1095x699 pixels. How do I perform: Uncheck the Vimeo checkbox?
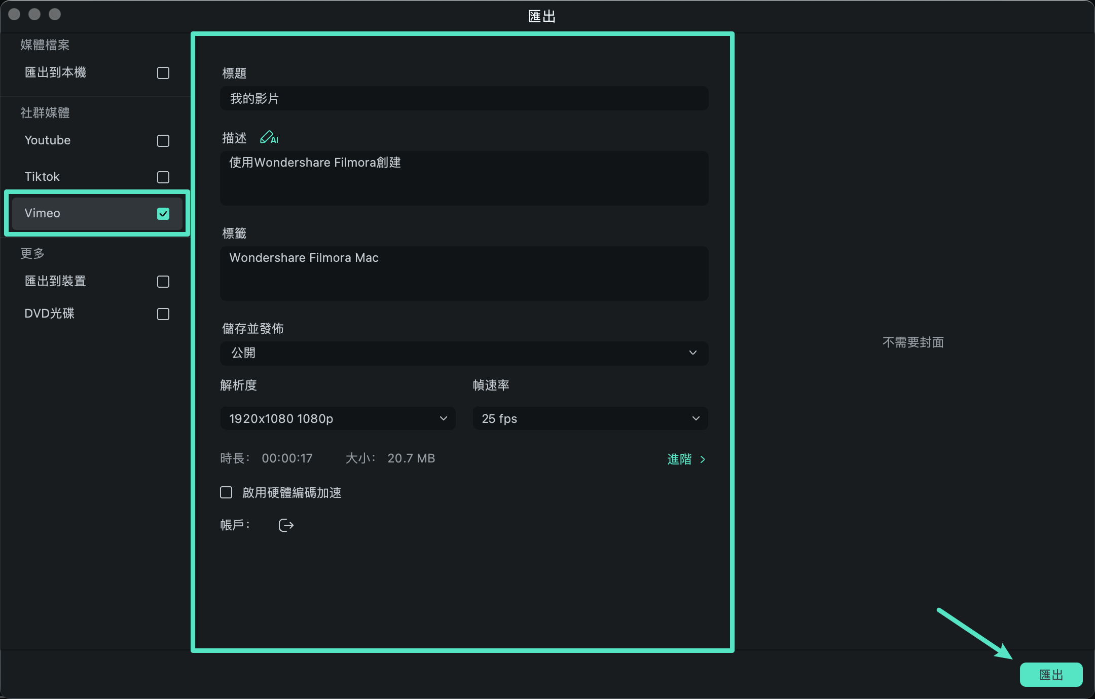click(163, 214)
